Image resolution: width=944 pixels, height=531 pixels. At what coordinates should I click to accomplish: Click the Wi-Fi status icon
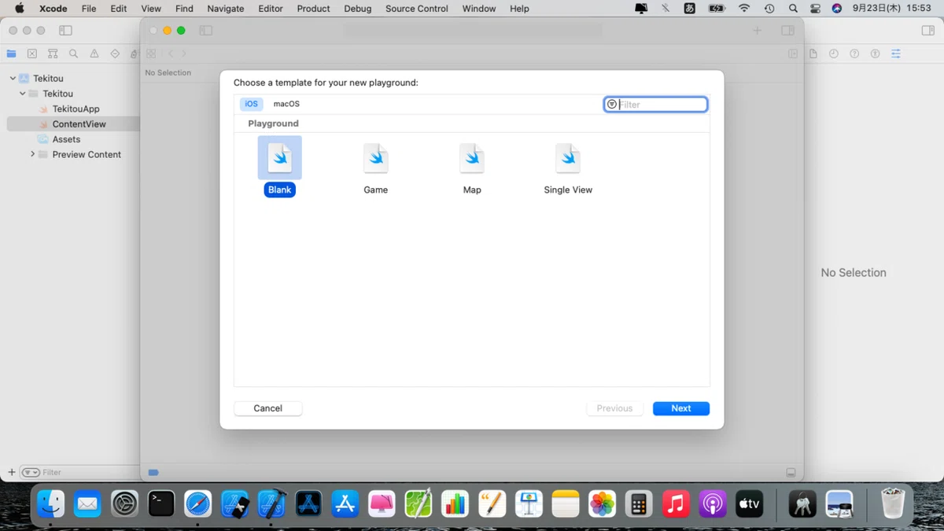(x=743, y=9)
